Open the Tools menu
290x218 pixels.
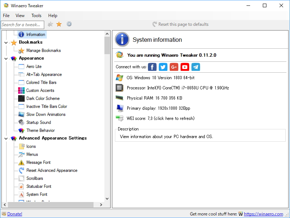(x=36, y=16)
